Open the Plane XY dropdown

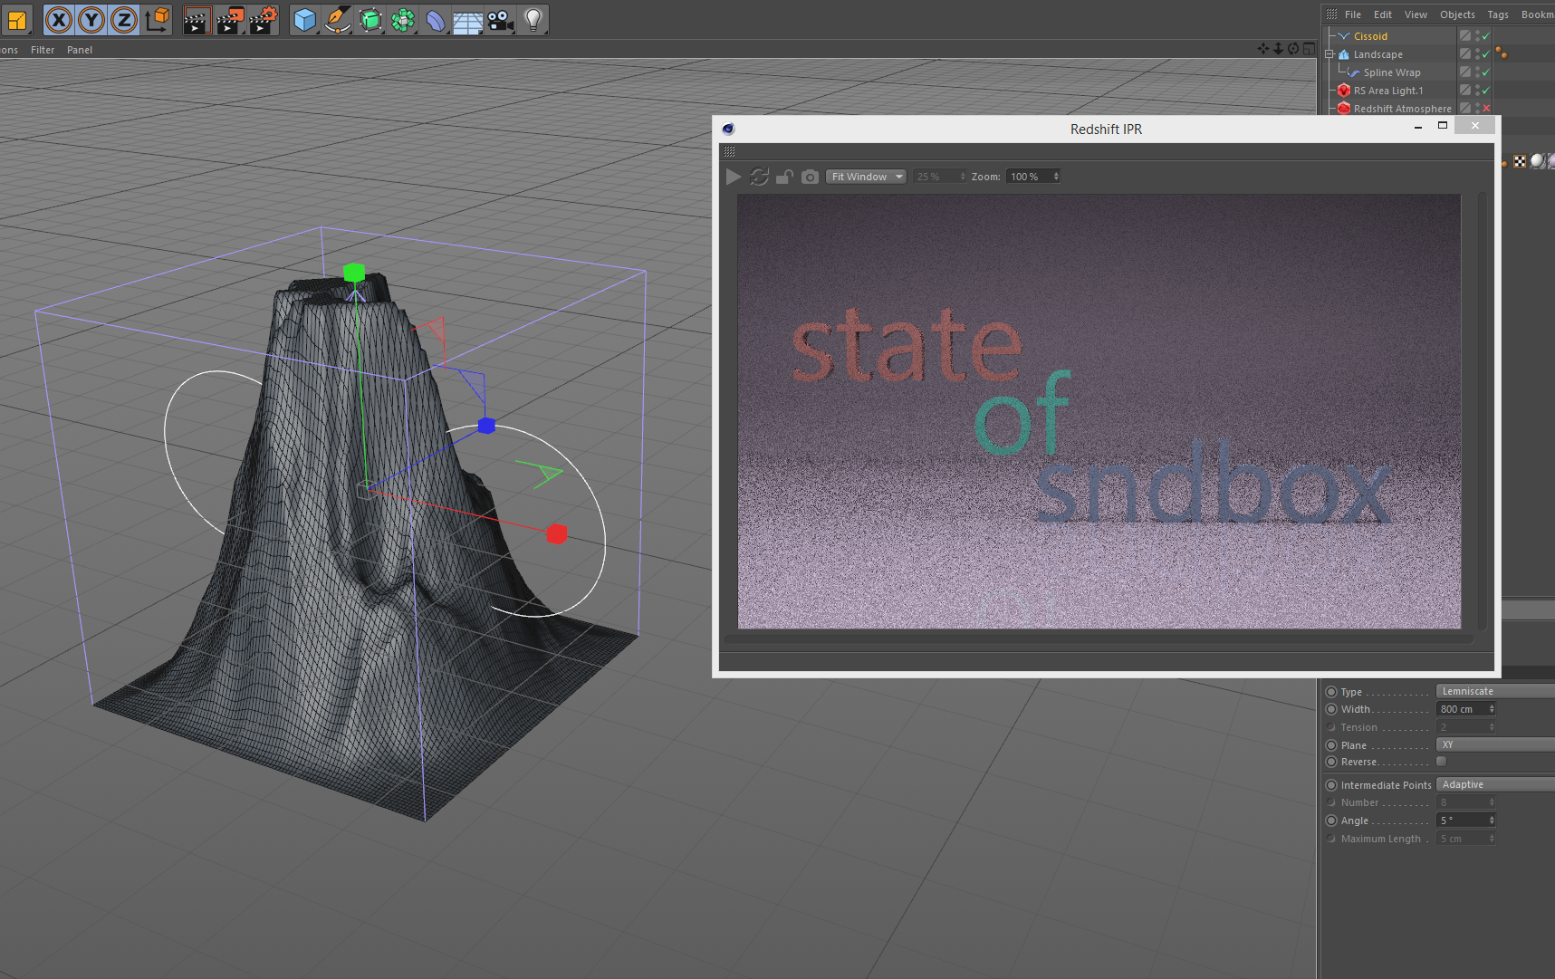coord(1495,744)
